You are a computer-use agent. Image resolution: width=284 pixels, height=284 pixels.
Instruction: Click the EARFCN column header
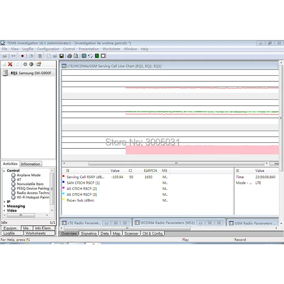(x=150, y=171)
